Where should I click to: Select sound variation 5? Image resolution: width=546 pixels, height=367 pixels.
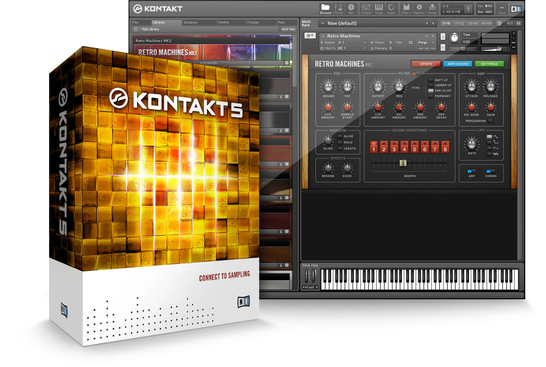414,147
